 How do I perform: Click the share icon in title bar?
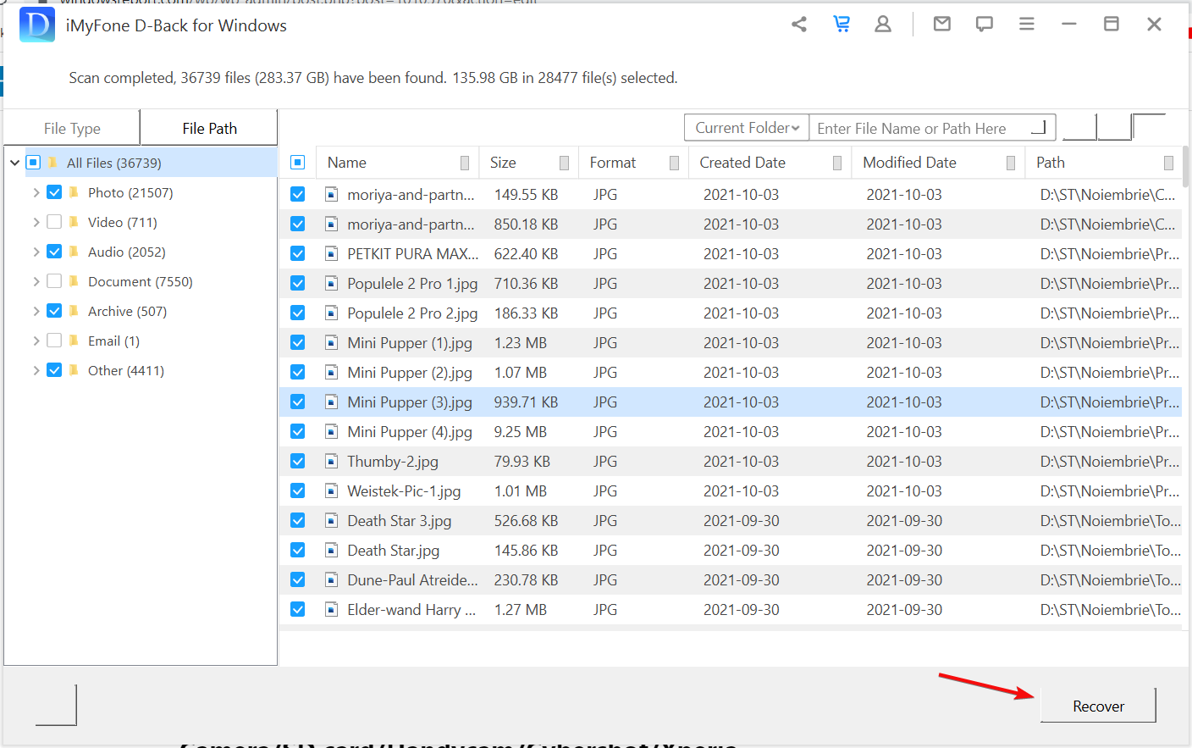798,25
